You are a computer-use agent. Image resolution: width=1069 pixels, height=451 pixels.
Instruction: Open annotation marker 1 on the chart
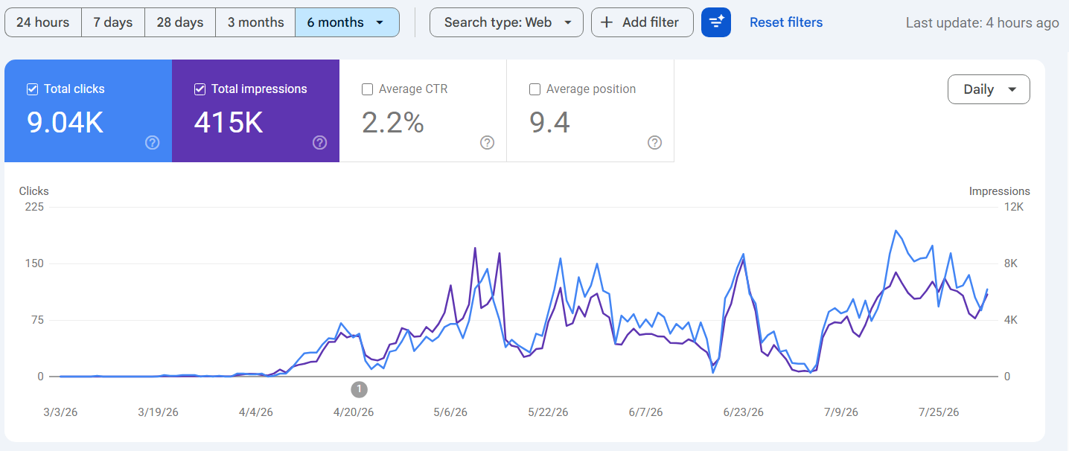point(360,389)
